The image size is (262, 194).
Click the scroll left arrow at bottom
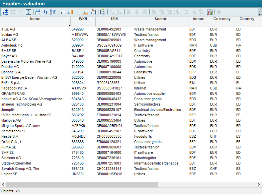[x=3, y=184]
